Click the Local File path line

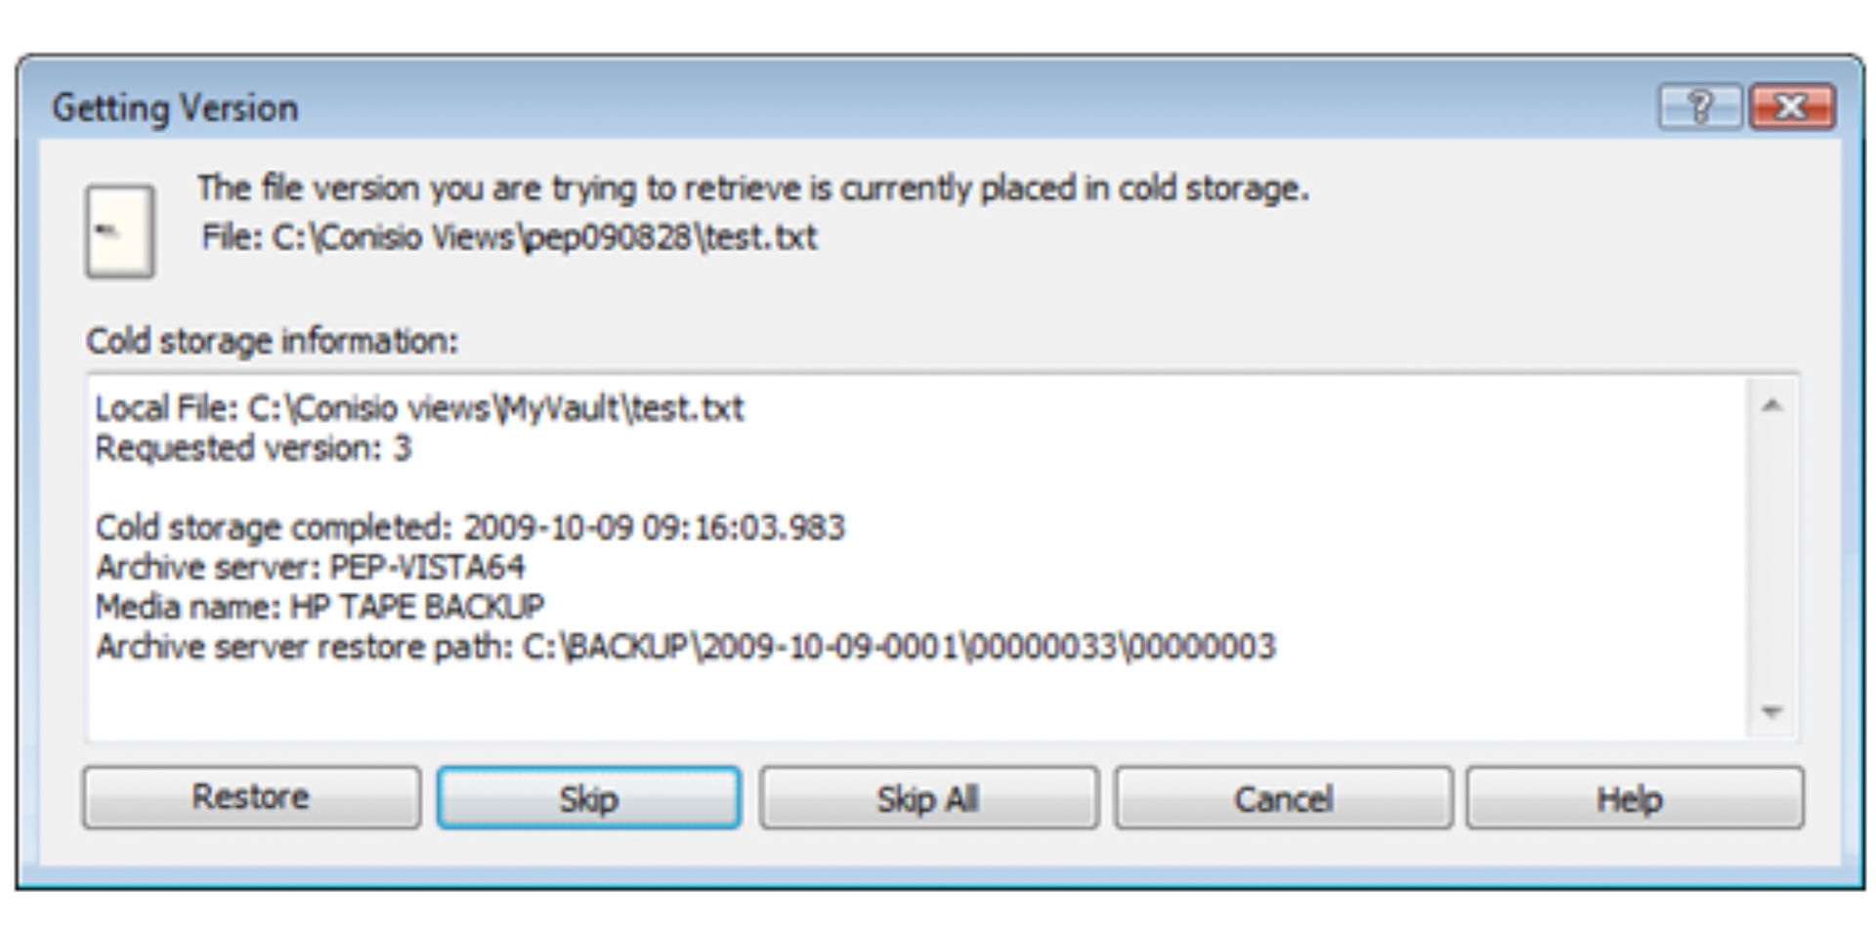tap(419, 408)
